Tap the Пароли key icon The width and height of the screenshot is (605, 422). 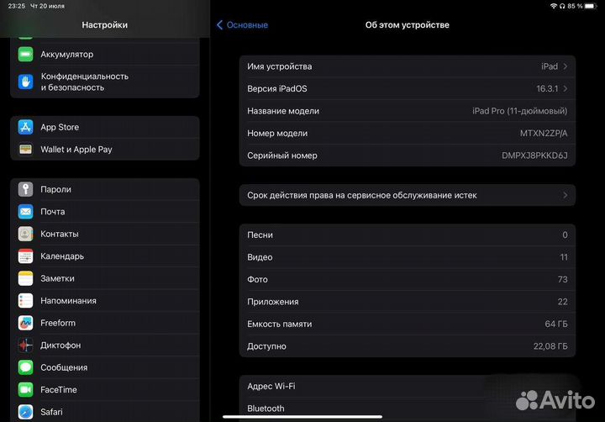pos(25,189)
